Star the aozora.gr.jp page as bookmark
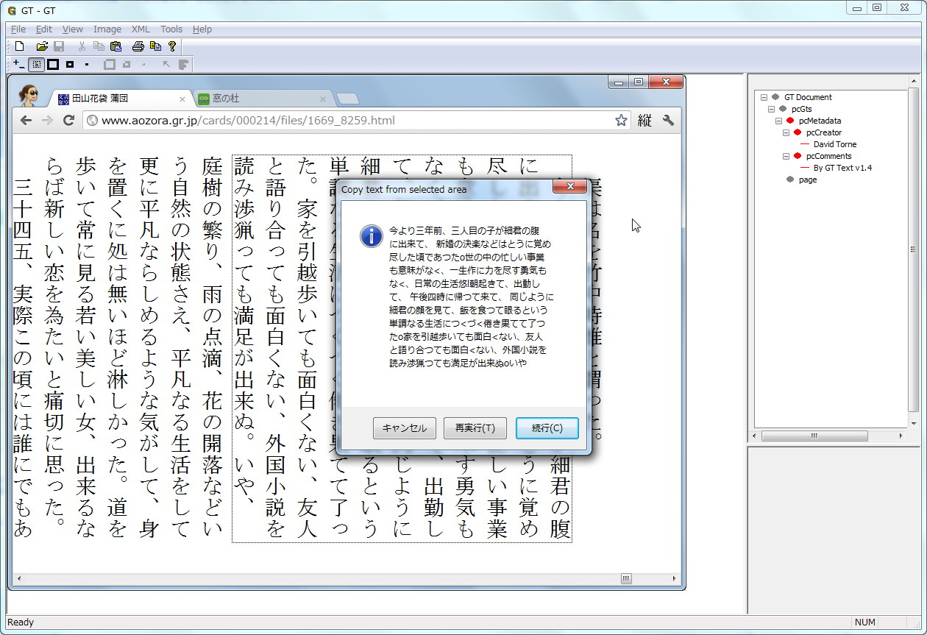 621,120
